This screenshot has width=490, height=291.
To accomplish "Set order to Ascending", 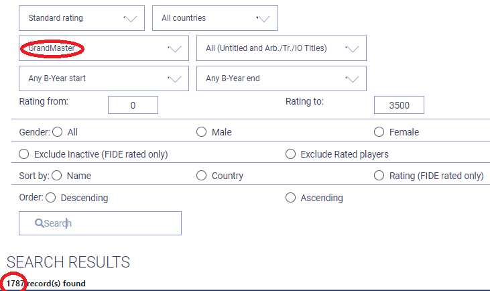I will [291, 198].
